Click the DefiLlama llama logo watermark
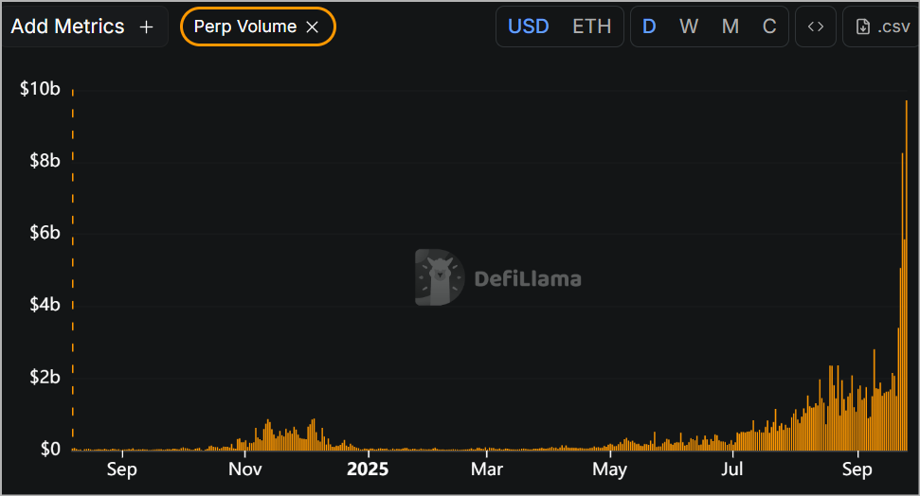 439,278
